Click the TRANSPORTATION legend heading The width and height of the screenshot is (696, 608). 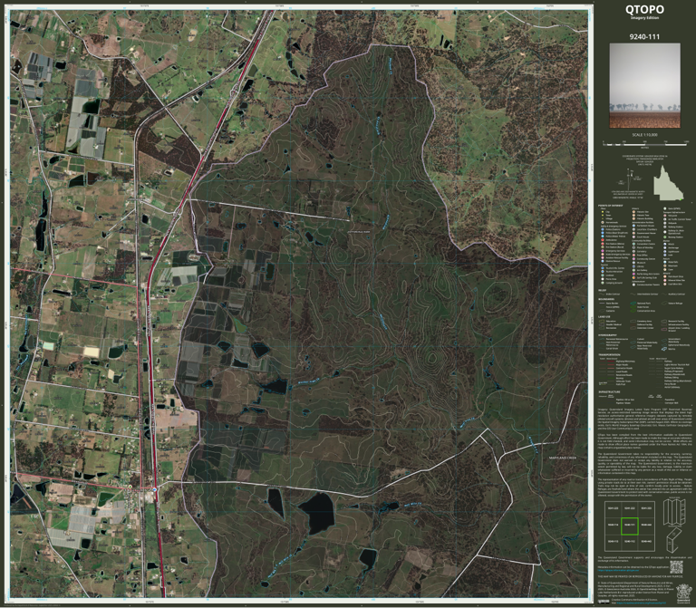pyautogui.click(x=609, y=355)
